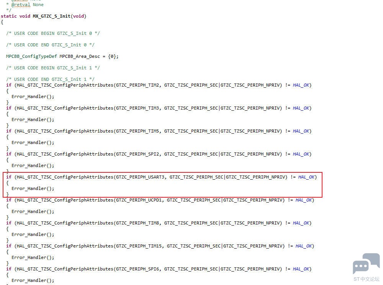Click the GTZC_PERIPH_TIM5 argument
Viewport: 383px width, 285px height.
click(137, 131)
